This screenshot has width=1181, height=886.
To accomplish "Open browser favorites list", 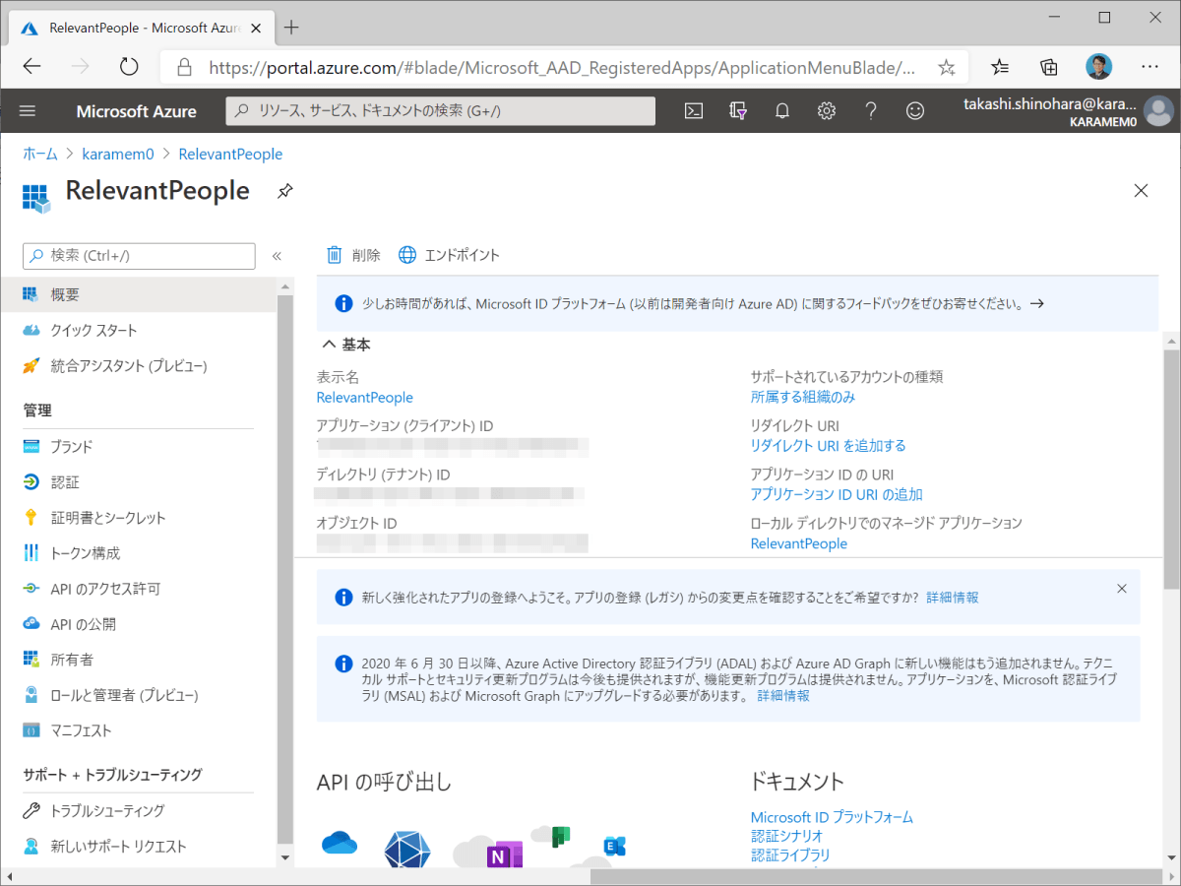I will pos(1000,67).
